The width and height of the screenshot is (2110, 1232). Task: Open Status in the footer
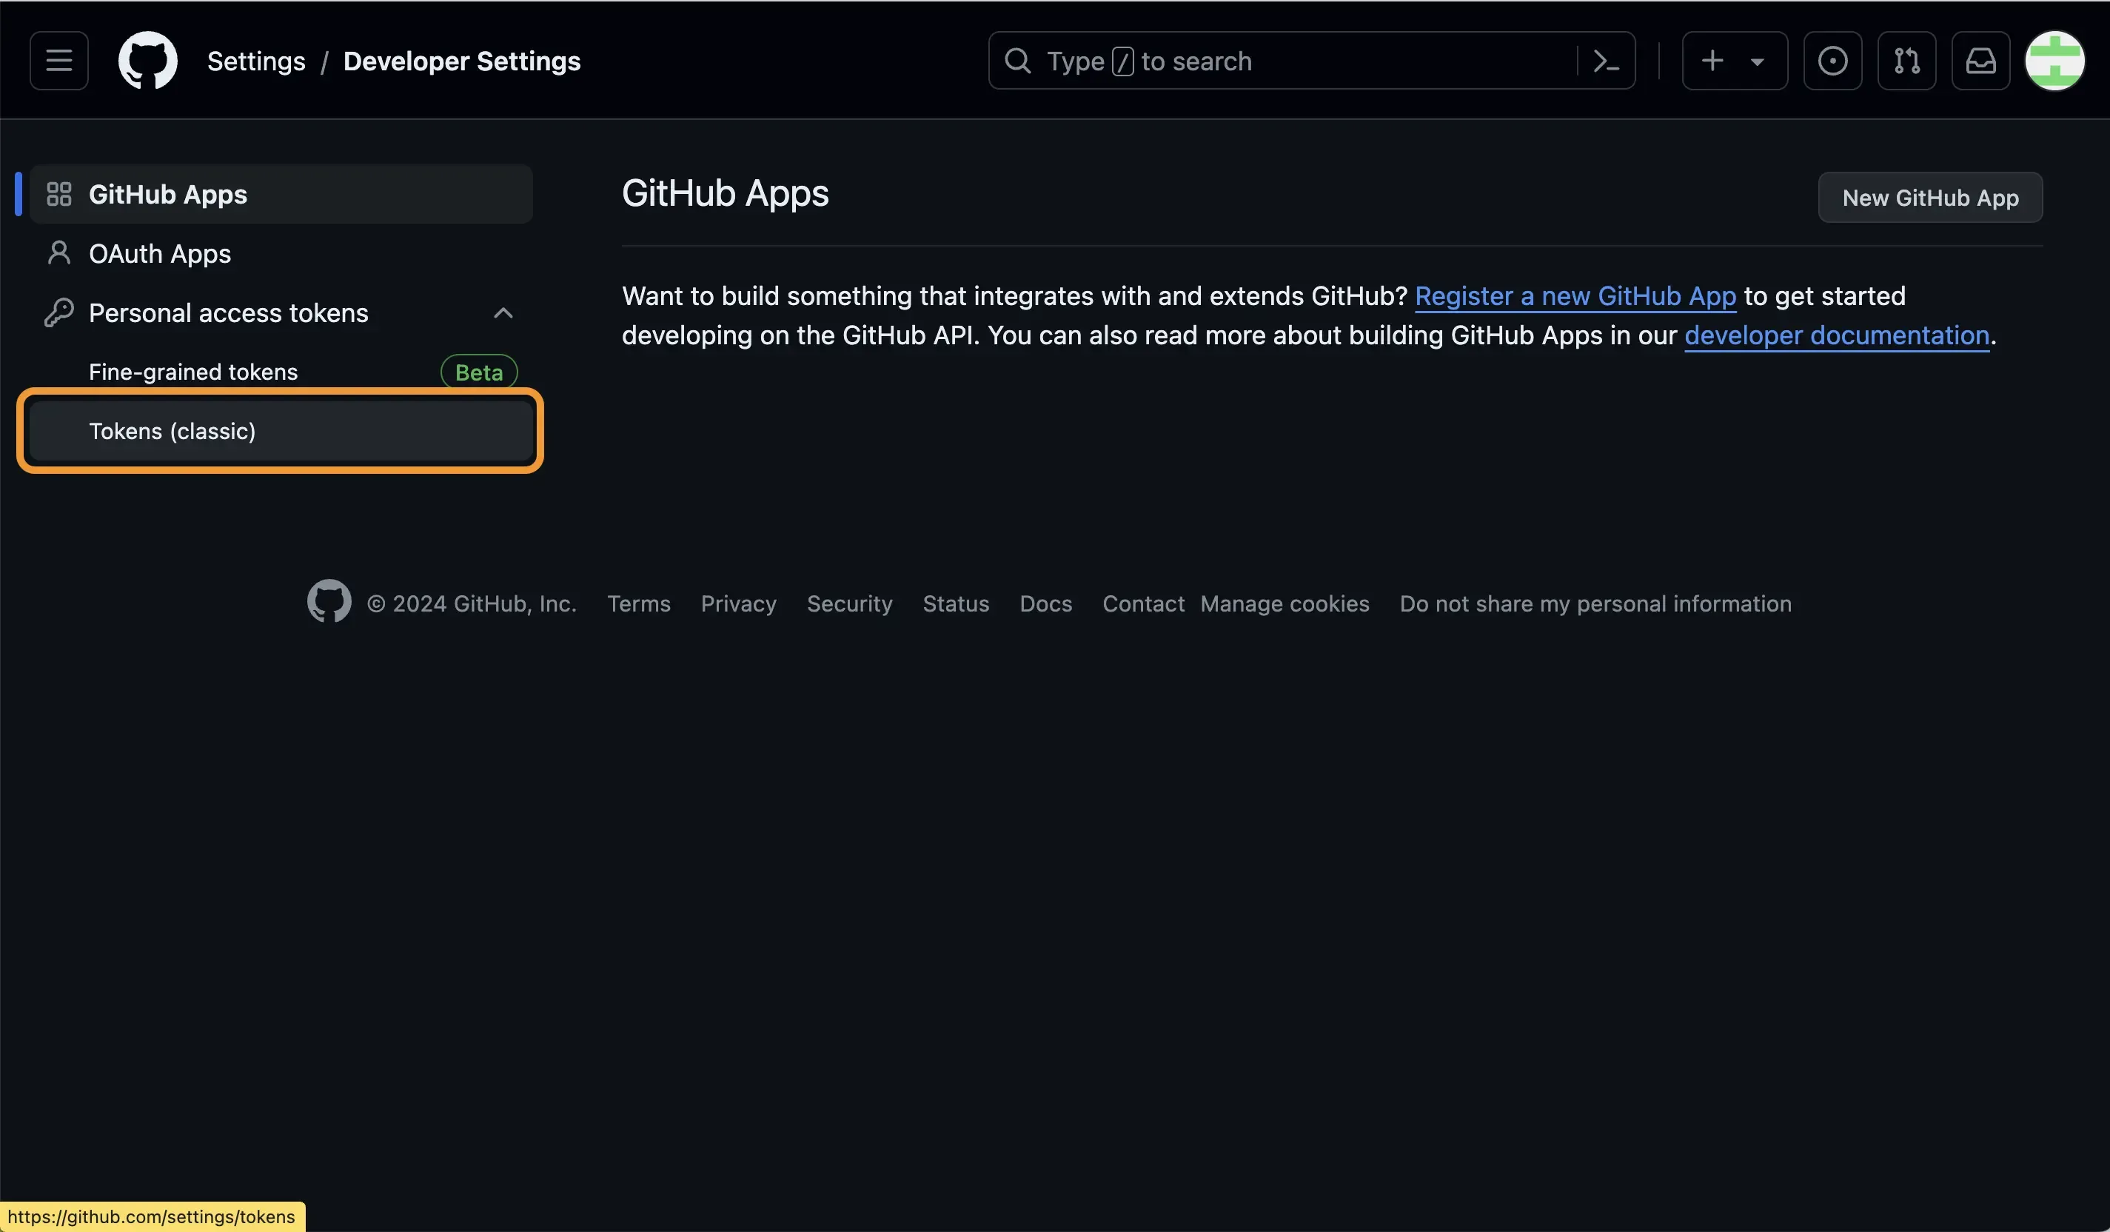[x=955, y=603]
